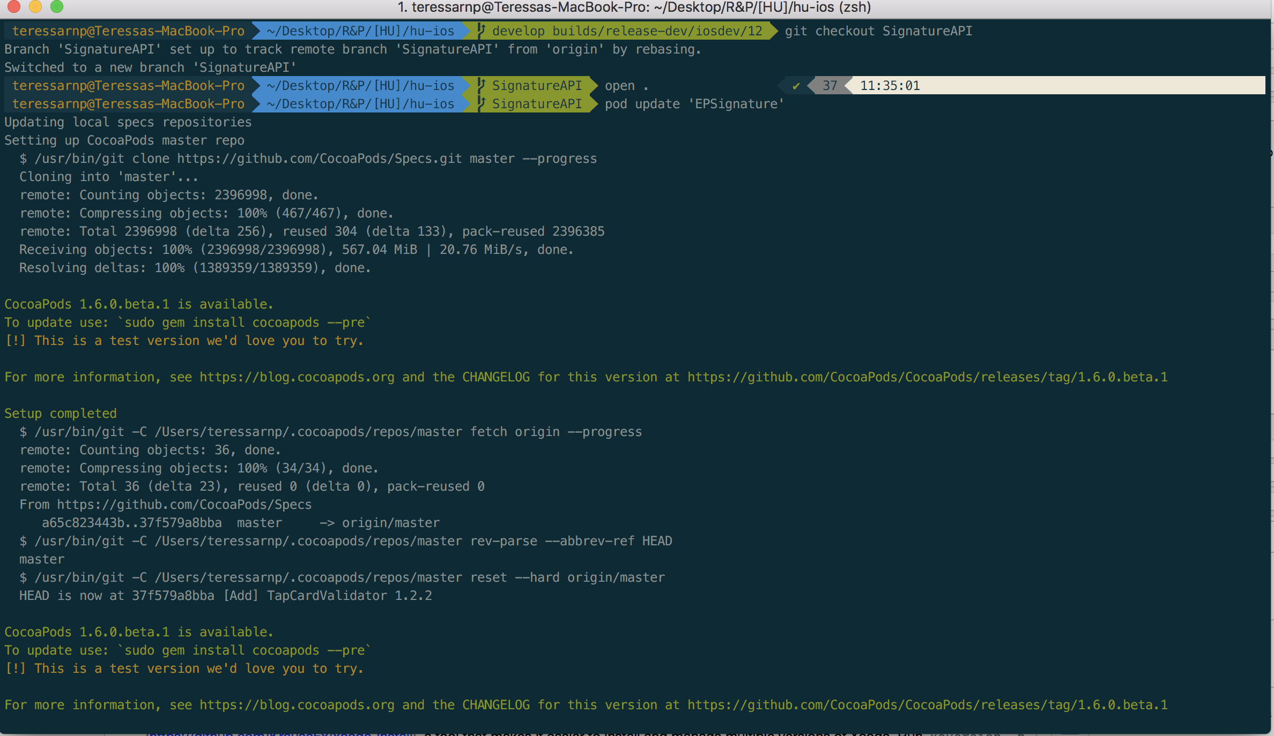The height and width of the screenshot is (736, 1274).
Task: Click the teressarnp username prompt segment
Action: pos(128,31)
